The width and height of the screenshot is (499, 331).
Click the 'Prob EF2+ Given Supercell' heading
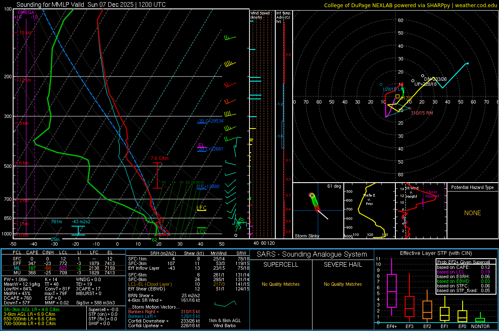[463, 262]
